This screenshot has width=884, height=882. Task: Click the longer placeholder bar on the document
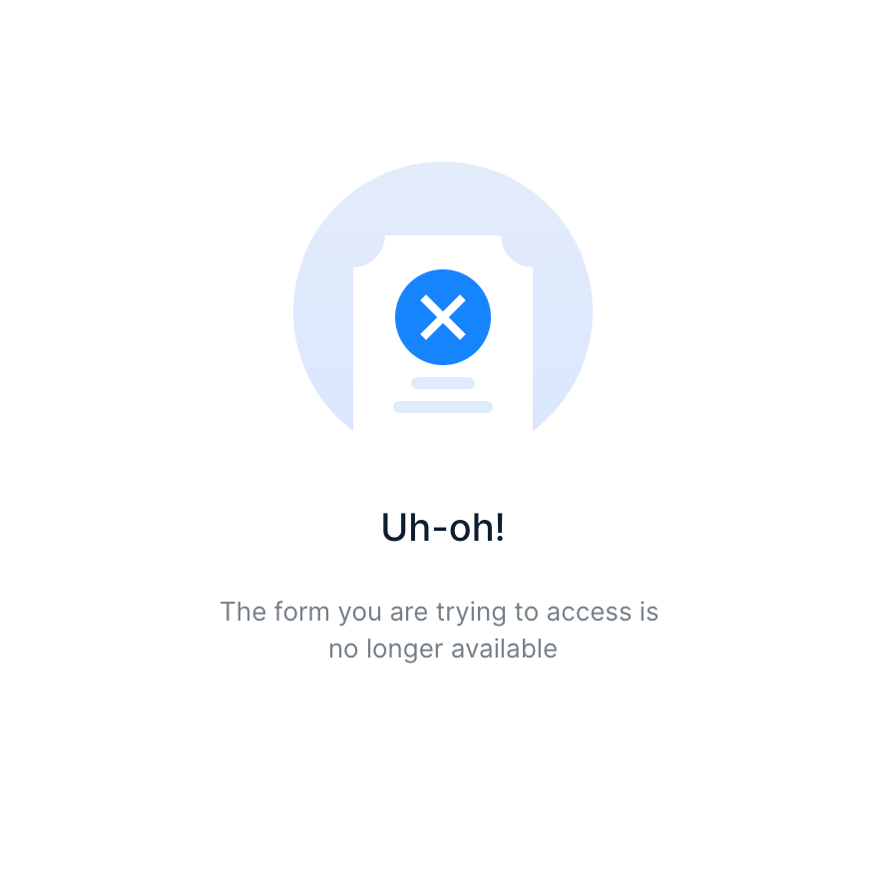[x=443, y=407]
